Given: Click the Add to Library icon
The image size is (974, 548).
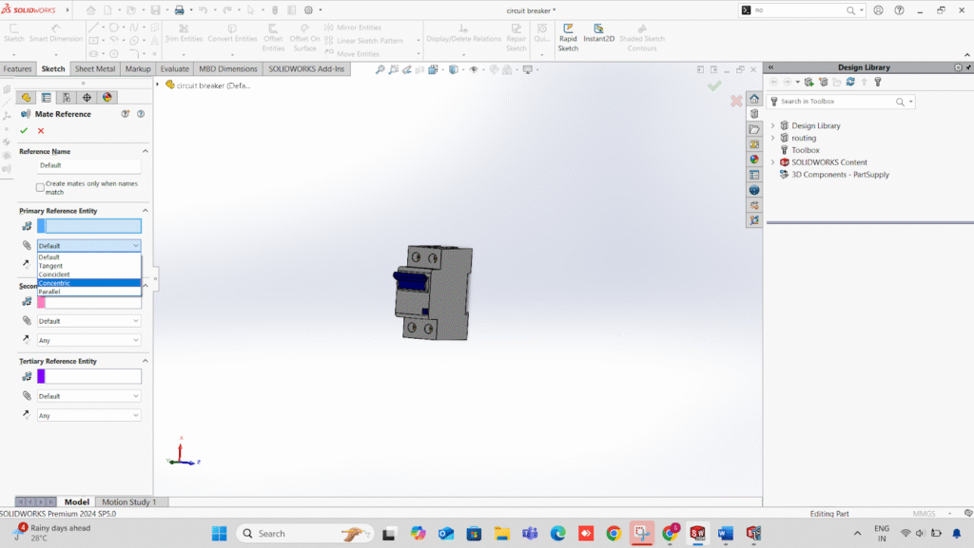Looking at the screenshot, I should pyautogui.click(x=808, y=82).
